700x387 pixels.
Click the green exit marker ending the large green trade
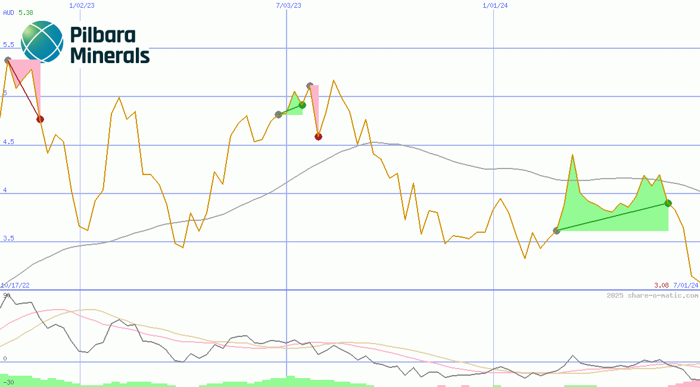[668, 203]
